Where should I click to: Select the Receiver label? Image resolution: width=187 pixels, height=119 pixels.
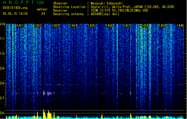point(60,10)
